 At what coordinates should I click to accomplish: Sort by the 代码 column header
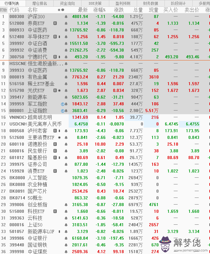pyautogui.click(x=14, y=10)
